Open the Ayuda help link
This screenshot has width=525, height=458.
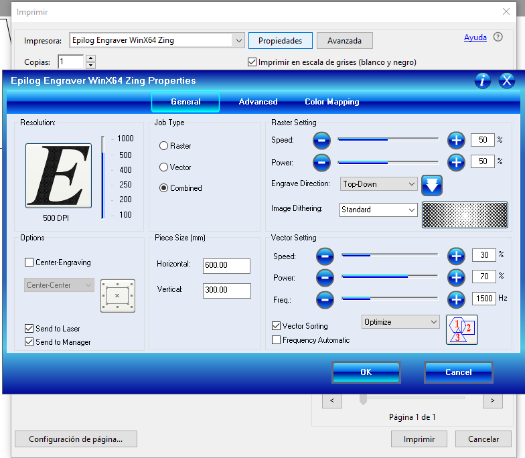pyautogui.click(x=475, y=37)
